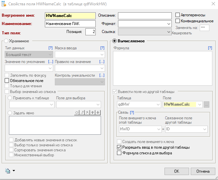Select the Хранимое radio button

[6, 41]
